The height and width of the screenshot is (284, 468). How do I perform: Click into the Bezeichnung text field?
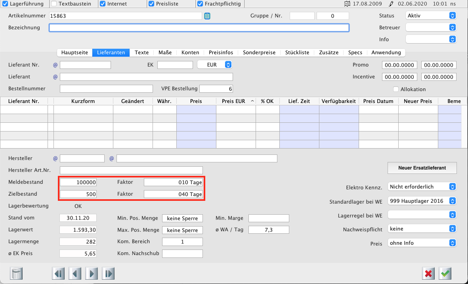coord(199,28)
